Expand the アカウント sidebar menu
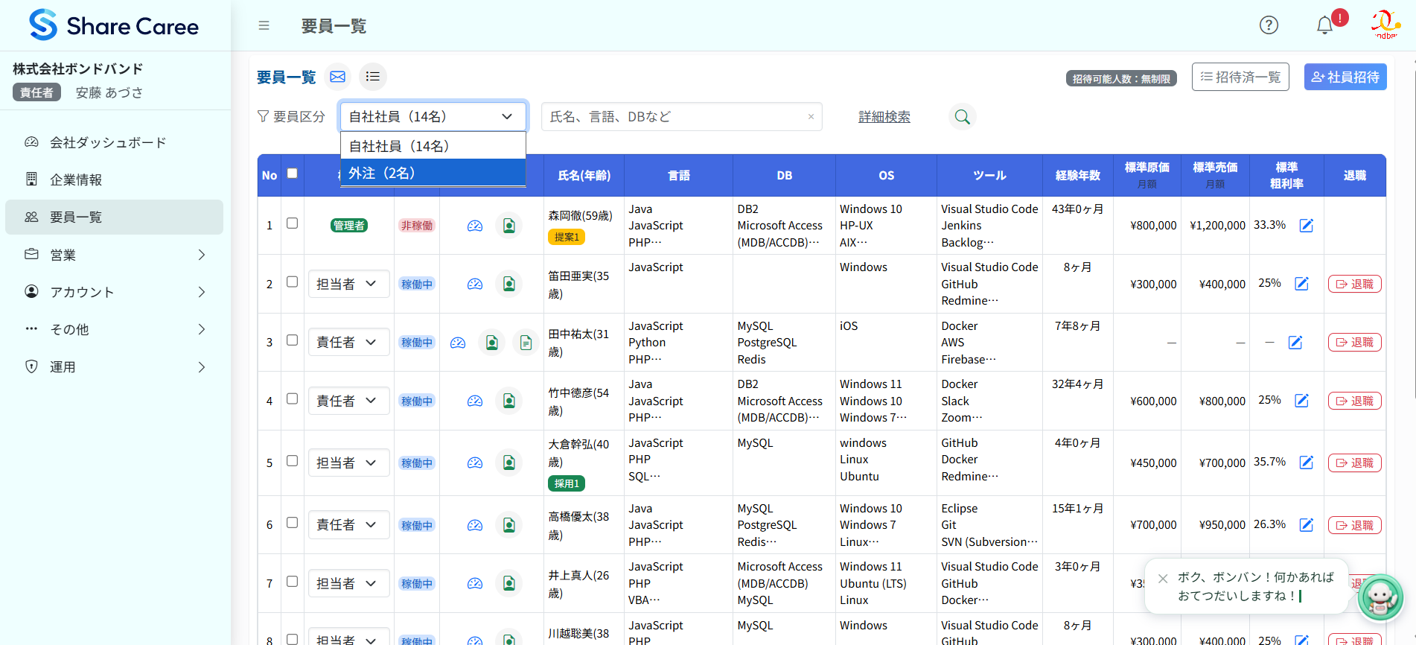1416x645 pixels. click(114, 292)
